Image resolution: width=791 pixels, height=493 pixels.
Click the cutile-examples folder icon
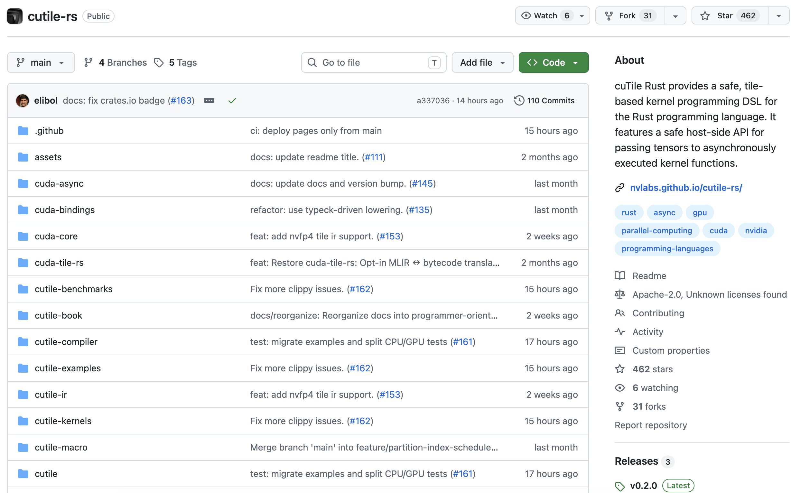[23, 368]
